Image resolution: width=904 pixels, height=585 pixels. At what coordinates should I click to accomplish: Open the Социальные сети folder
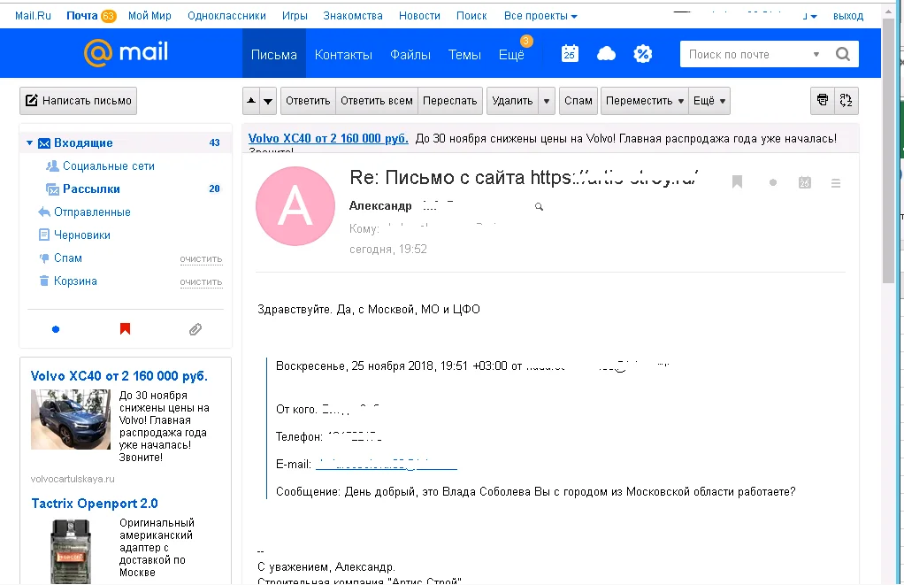tap(109, 165)
